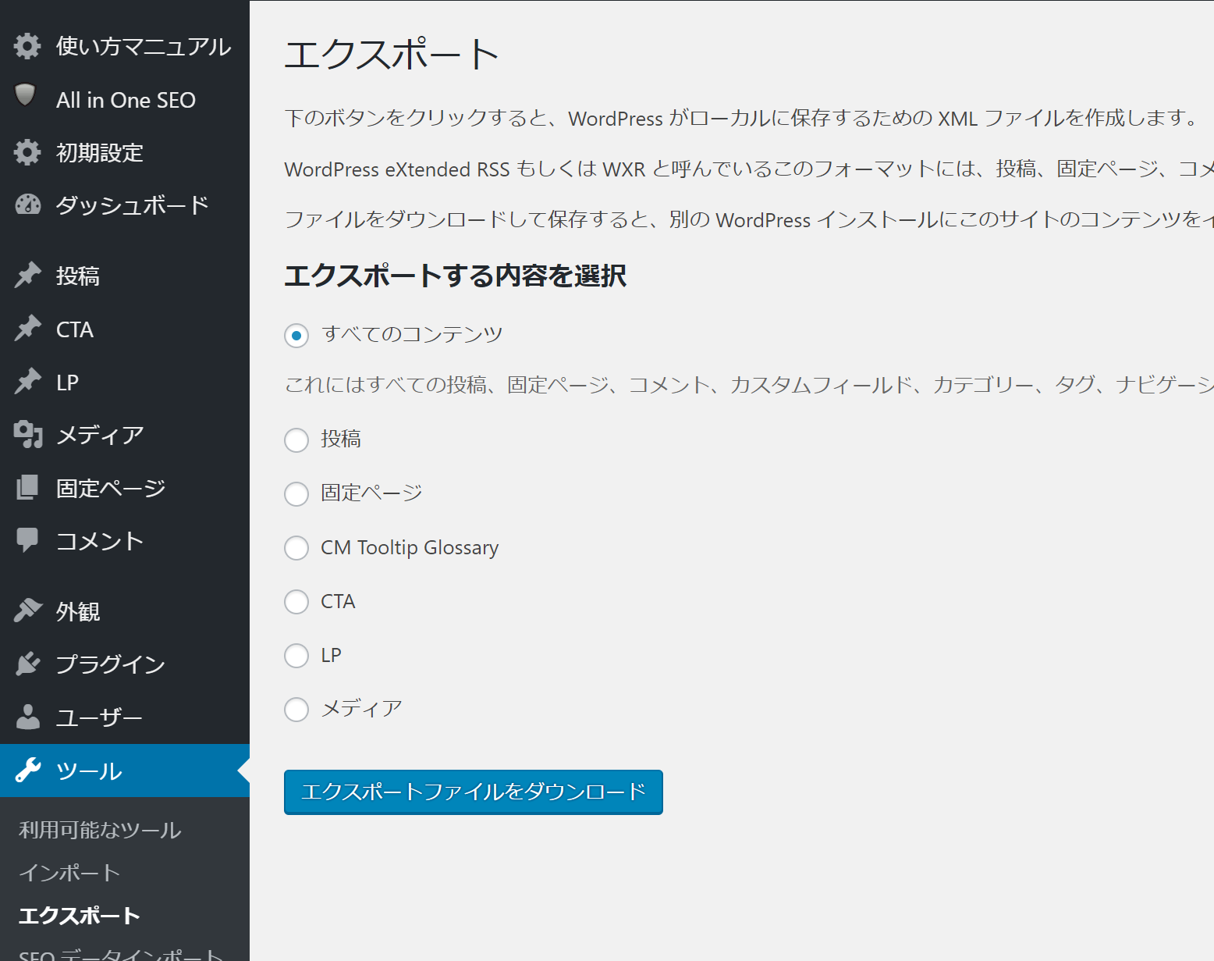Screen dimensions: 1214x961
Task: Click the すべてのコンテンツ option label text
Action: pos(412,334)
